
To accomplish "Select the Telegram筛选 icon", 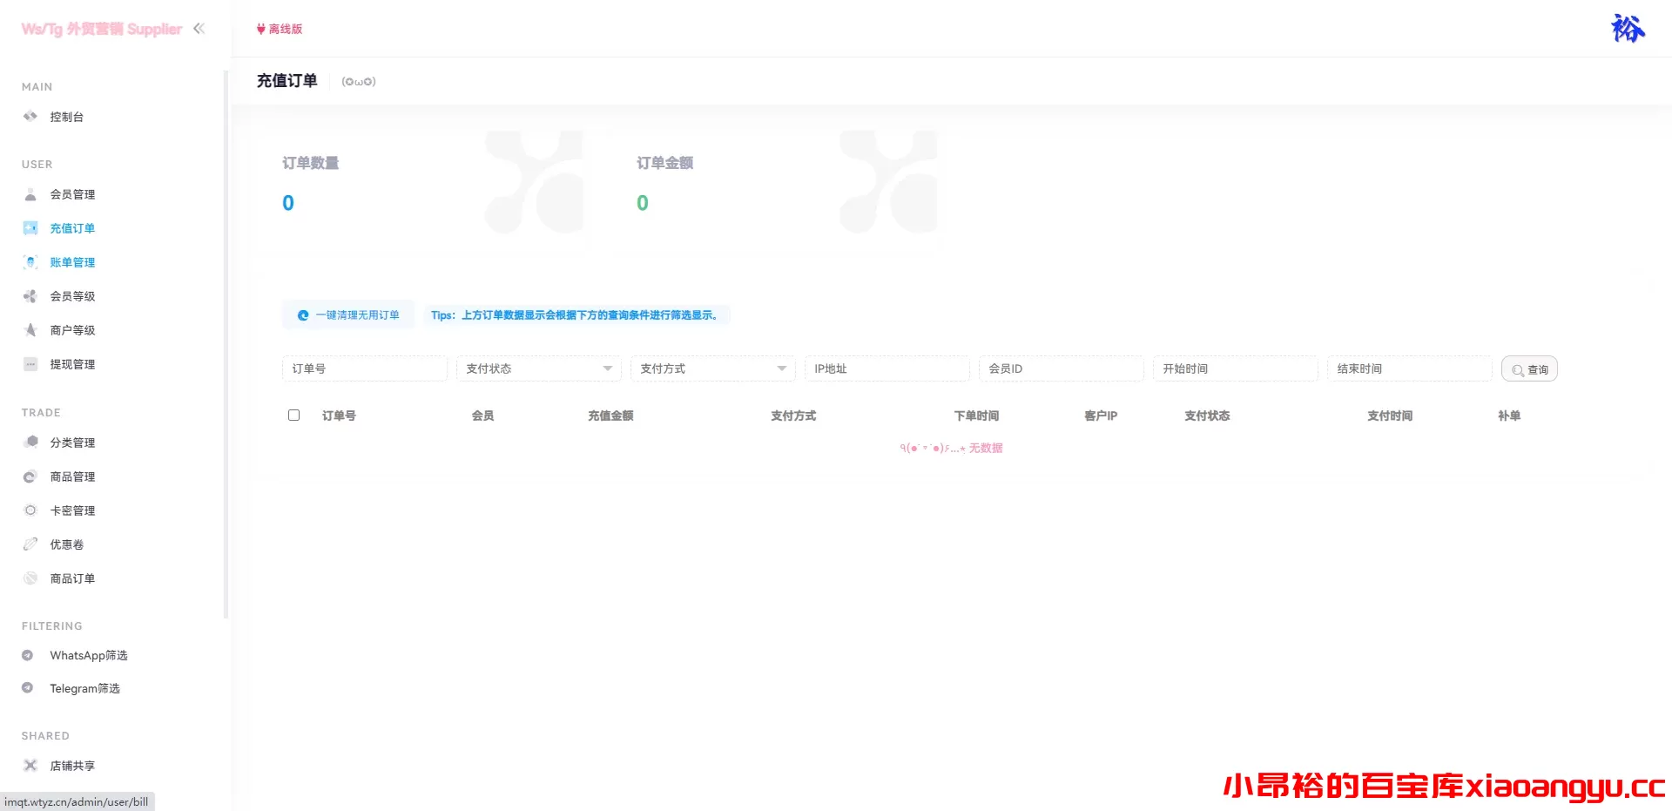I will click(27, 687).
